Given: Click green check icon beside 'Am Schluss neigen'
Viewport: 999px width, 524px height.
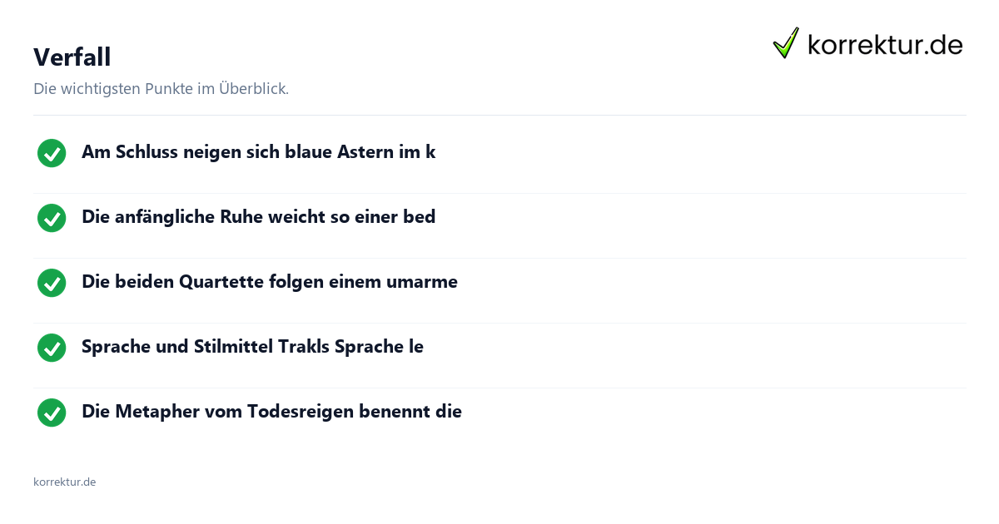Looking at the screenshot, I should click(52, 153).
